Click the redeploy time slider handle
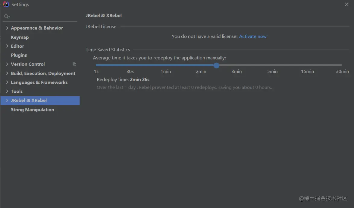This screenshot has width=354, height=208. click(x=216, y=66)
